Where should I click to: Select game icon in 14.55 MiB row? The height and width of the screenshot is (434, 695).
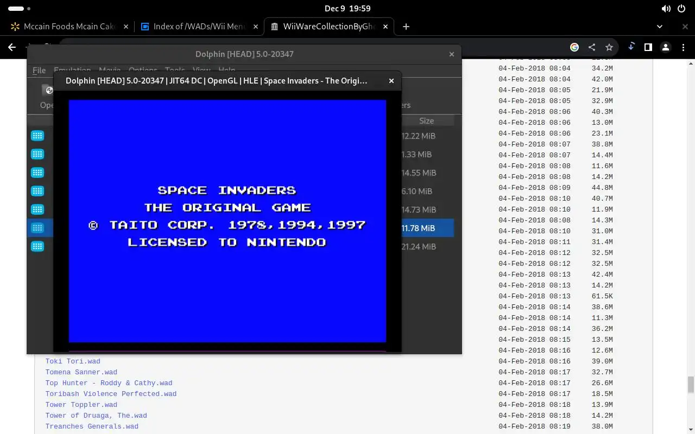(x=37, y=173)
